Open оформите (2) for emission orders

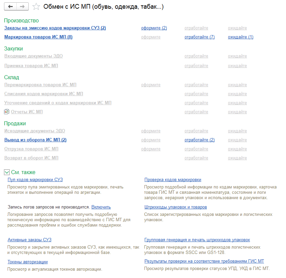tap(154, 28)
